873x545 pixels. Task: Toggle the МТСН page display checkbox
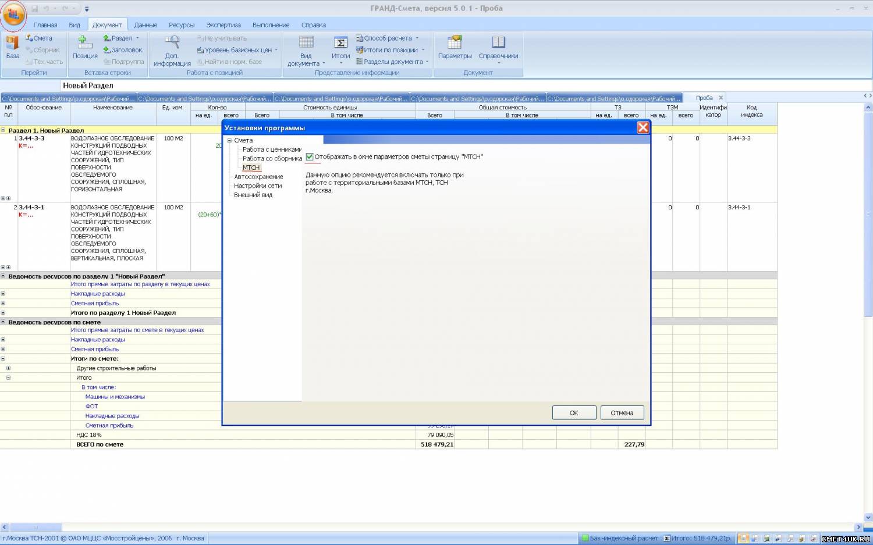pyautogui.click(x=310, y=156)
